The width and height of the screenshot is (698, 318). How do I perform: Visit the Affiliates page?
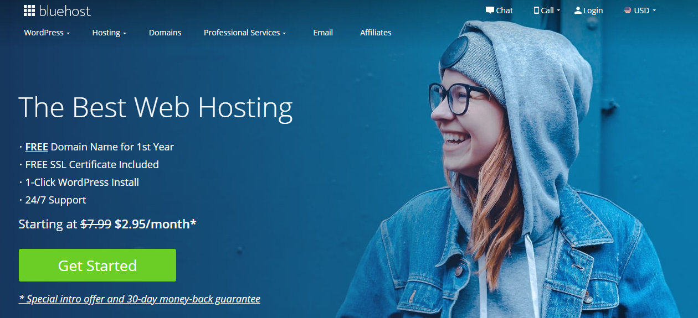click(x=376, y=33)
